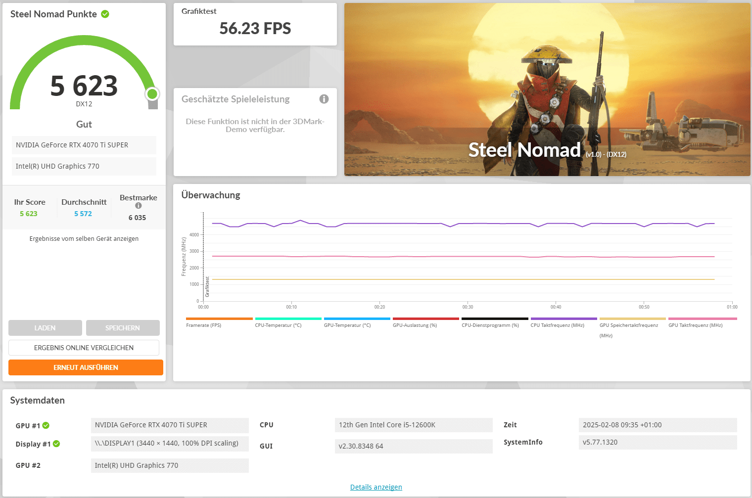Click the Überwachung heading
The width and height of the screenshot is (752, 498).
pyautogui.click(x=211, y=195)
